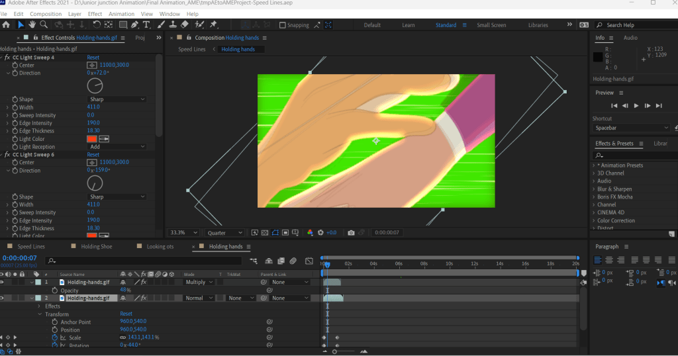Select the Hand tool

point(33,25)
